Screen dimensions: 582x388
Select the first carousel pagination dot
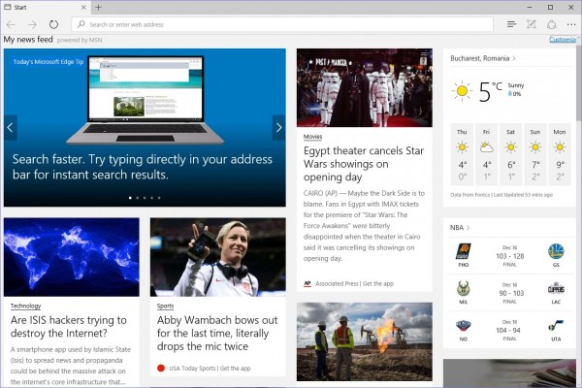[129, 197]
